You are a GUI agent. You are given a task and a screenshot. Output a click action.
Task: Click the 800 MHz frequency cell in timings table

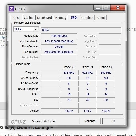(106, 73)
